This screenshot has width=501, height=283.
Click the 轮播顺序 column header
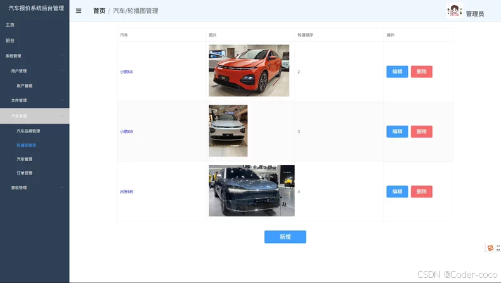coord(306,35)
